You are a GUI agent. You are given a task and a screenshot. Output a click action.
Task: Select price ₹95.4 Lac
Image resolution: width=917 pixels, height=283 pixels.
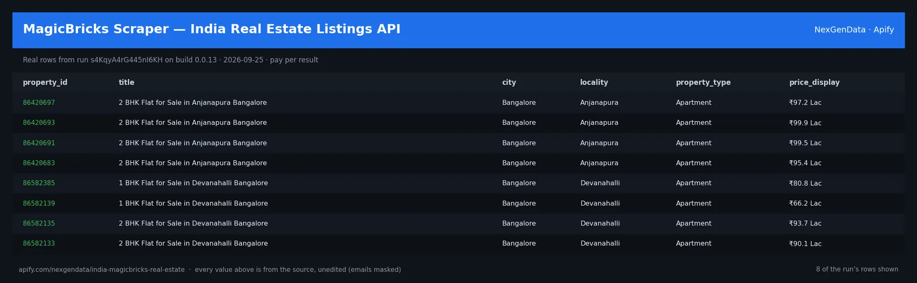click(805, 163)
